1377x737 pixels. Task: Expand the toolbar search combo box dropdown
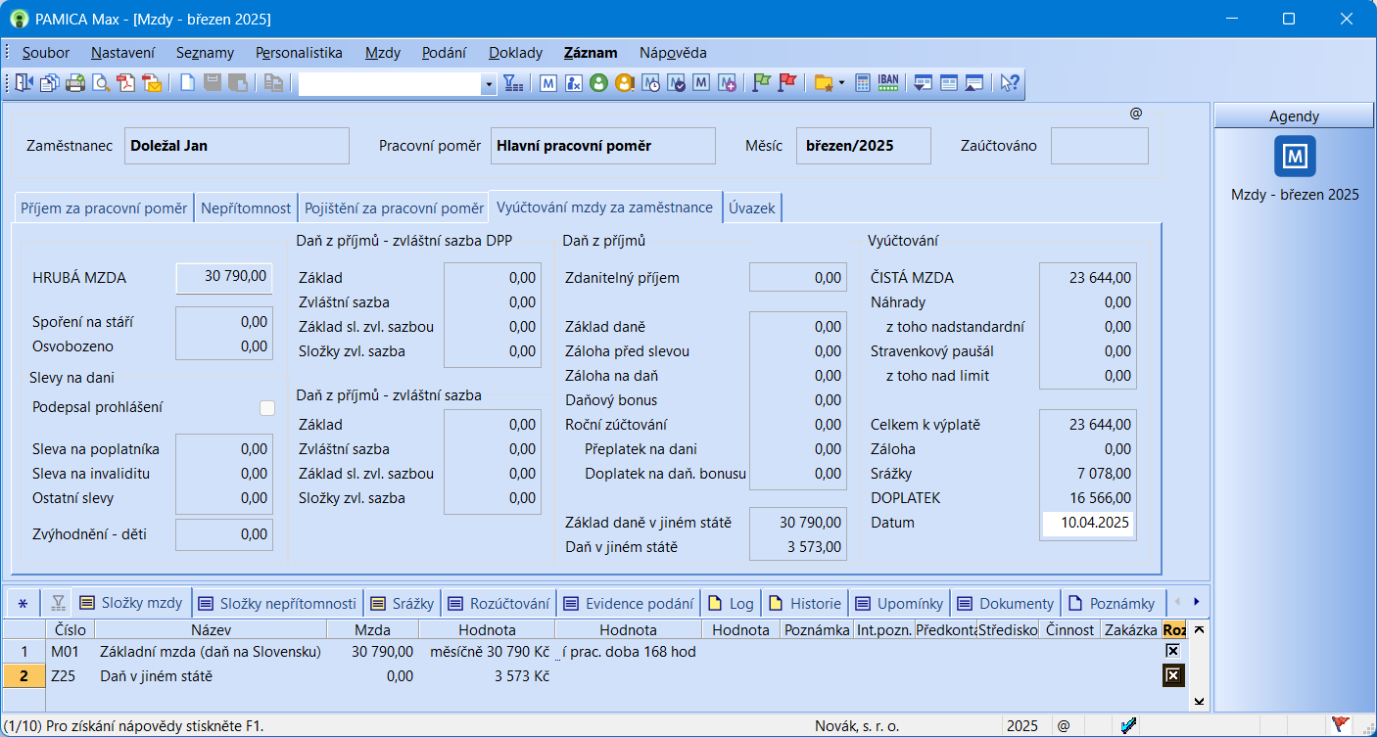coord(489,85)
